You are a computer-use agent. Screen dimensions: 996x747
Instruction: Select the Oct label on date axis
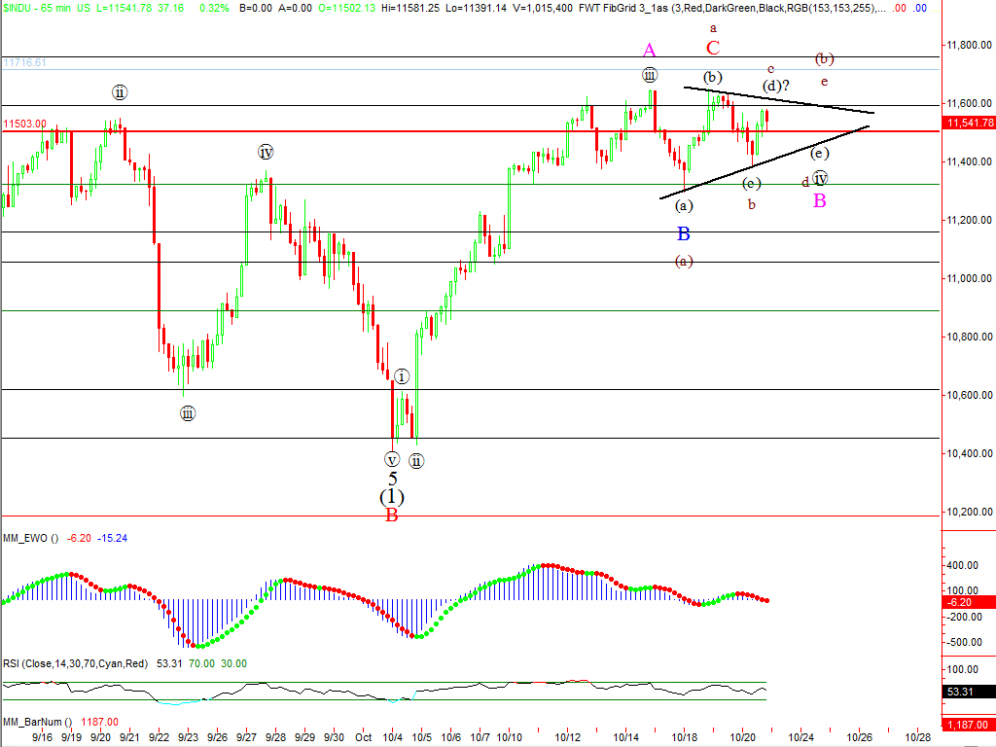(363, 737)
